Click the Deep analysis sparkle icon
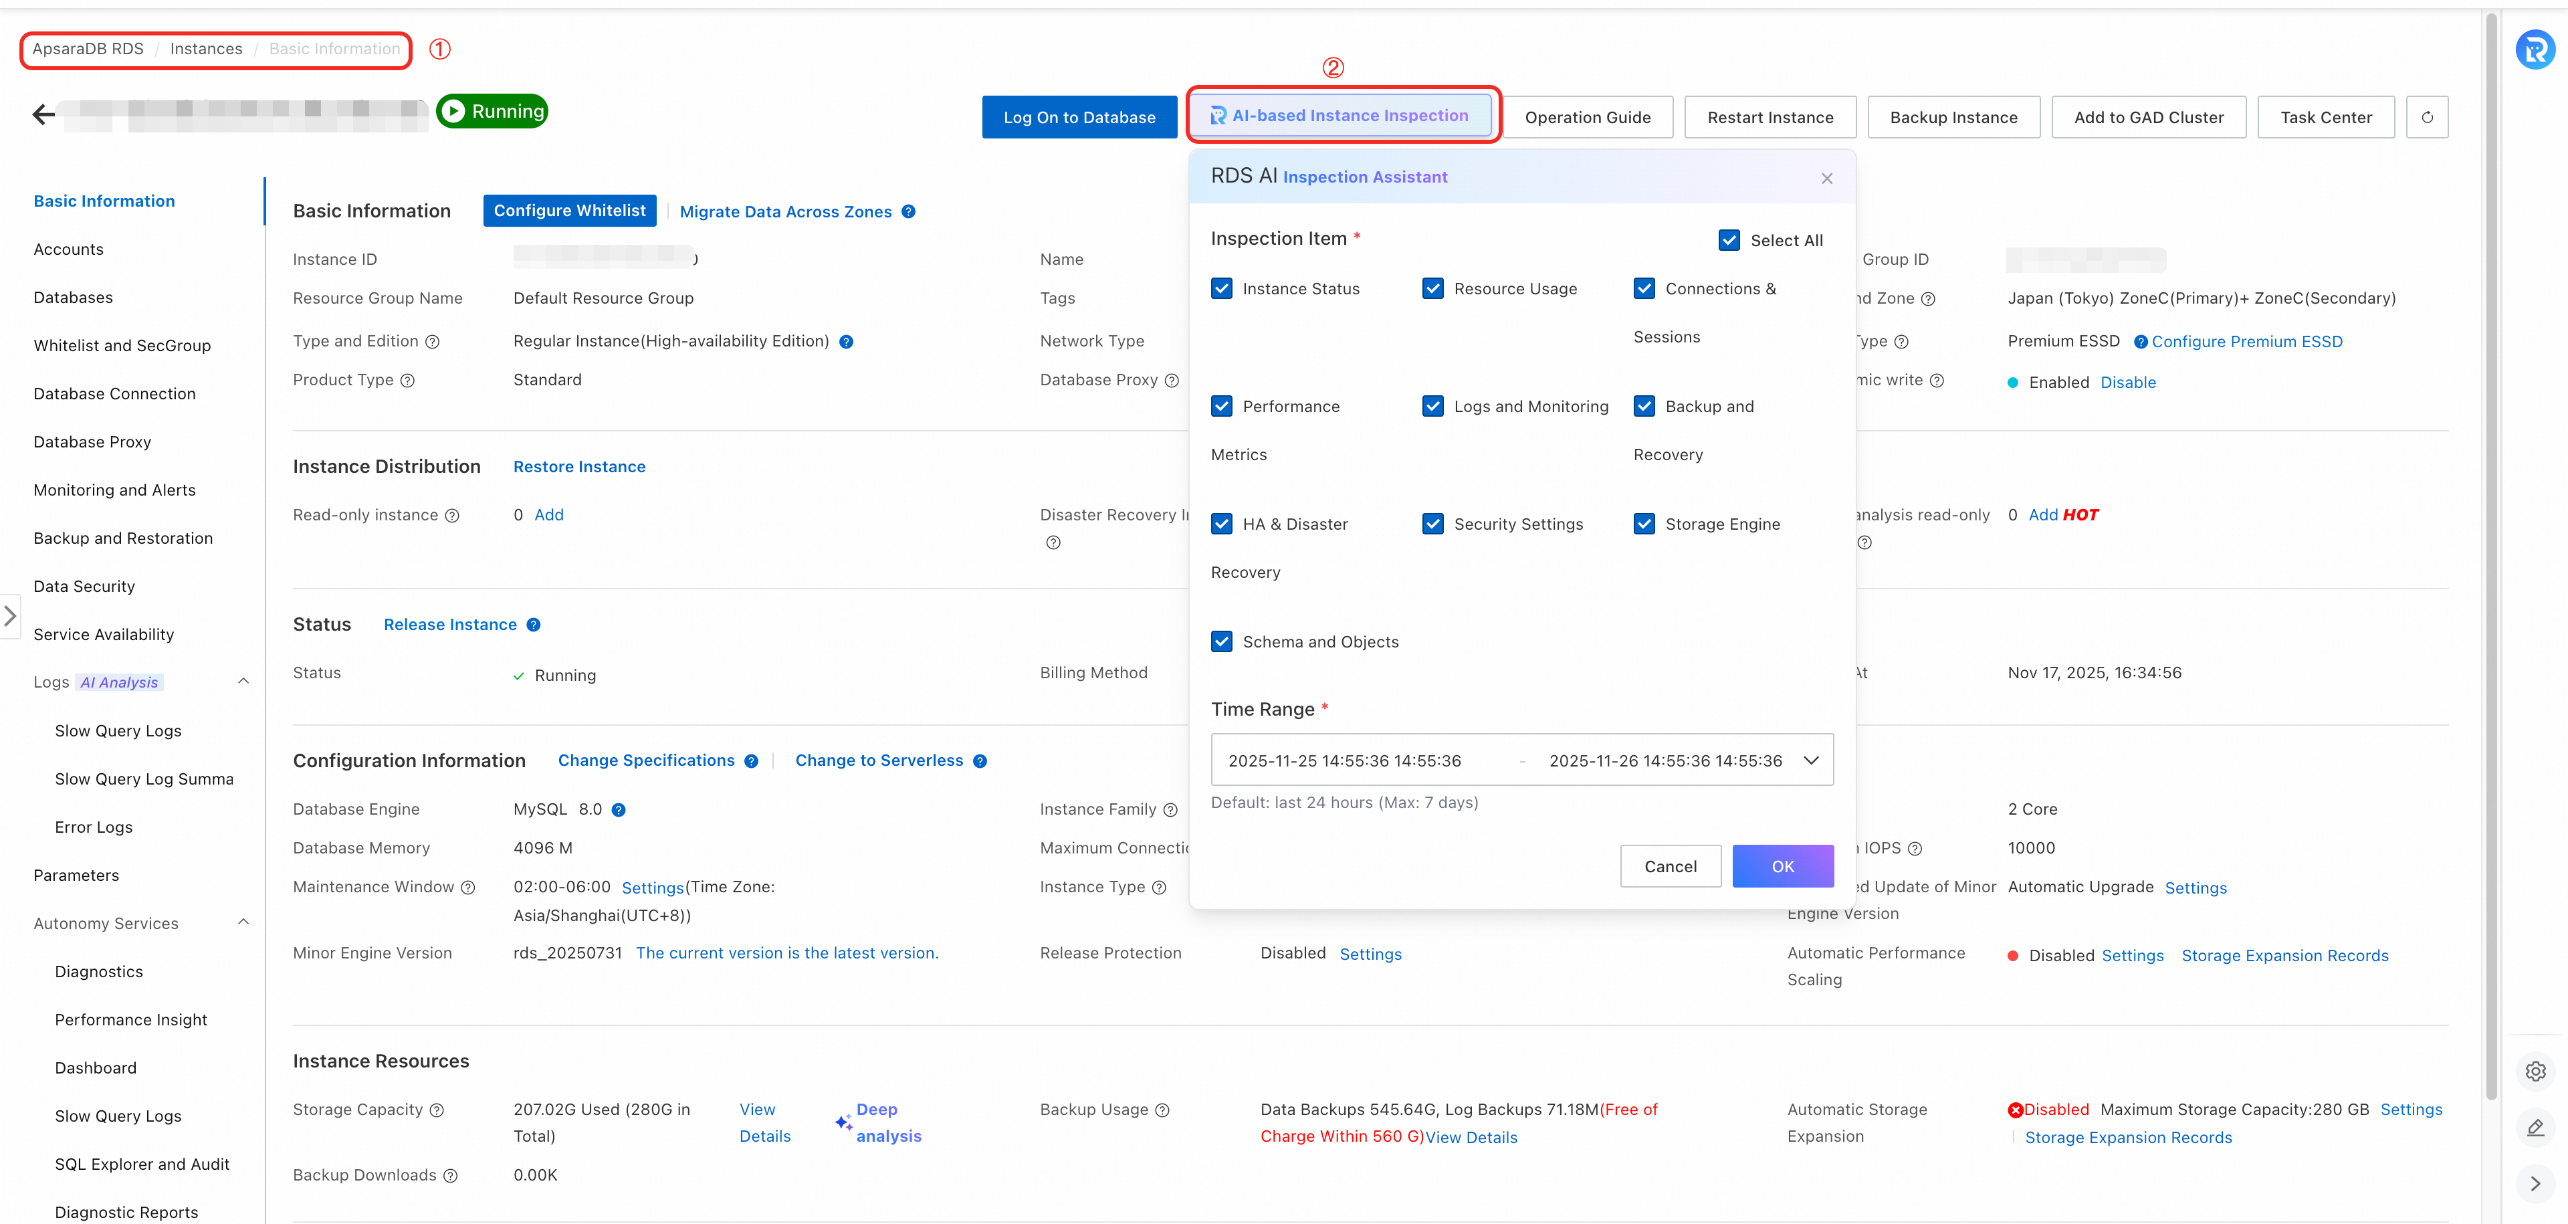This screenshot has height=1224, width=2568. (843, 1122)
